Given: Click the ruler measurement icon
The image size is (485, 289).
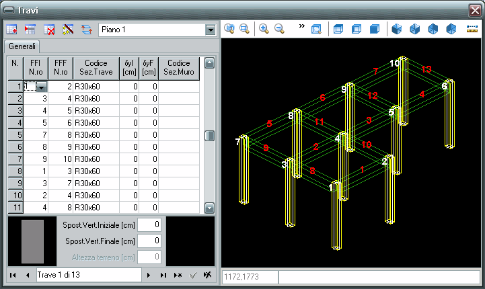Looking at the screenshot, I should tap(471, 29).
